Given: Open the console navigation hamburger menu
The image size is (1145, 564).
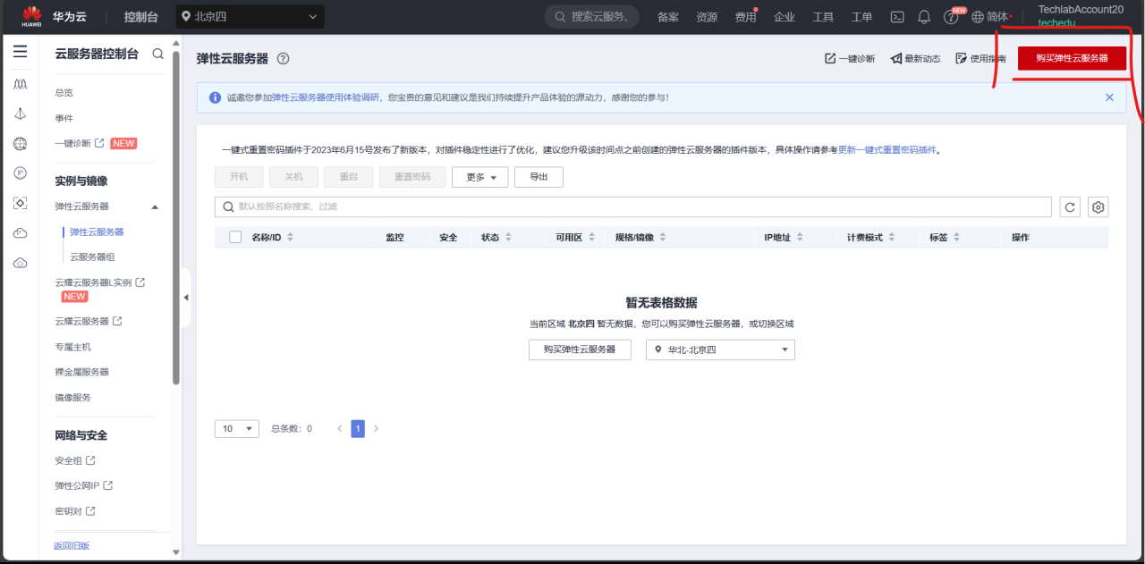Looking at the screenshot, I should coord(20,51).
